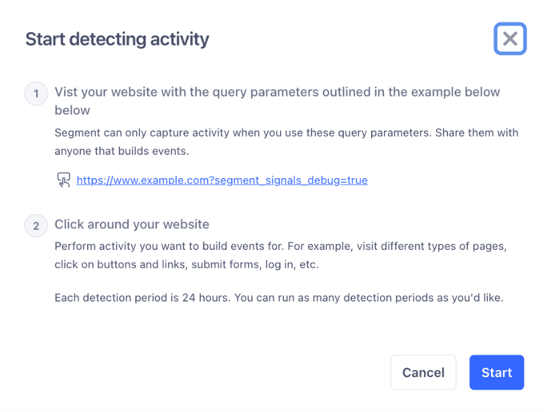The image size is (544, 412).
Task: Cancel out of the detection dialog
Action: click(423, 372)
